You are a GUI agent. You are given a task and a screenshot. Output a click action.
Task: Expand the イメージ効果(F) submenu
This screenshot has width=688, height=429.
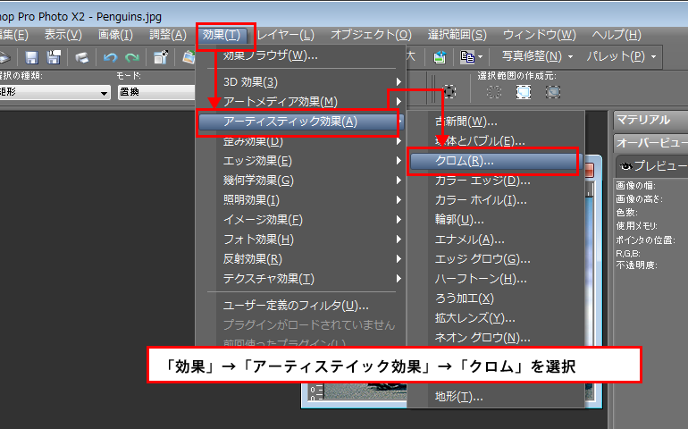pyautogui.click(x=300, y=220)
